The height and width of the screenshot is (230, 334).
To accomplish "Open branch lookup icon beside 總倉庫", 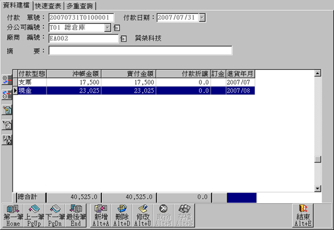I will (x=116, y=27).
